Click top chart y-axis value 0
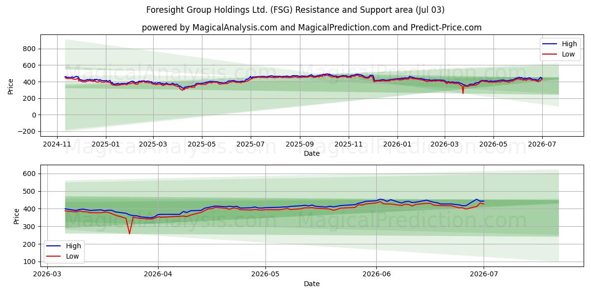Image resolution: width=591 pixels, height=295 pixels. pos(34,115)
